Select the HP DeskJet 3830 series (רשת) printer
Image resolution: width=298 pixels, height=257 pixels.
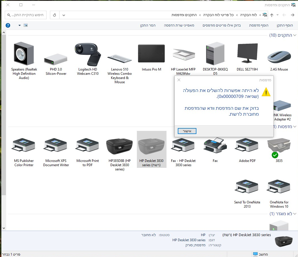152,149
